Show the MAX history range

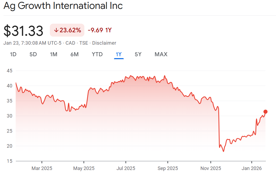click(161, 54)
